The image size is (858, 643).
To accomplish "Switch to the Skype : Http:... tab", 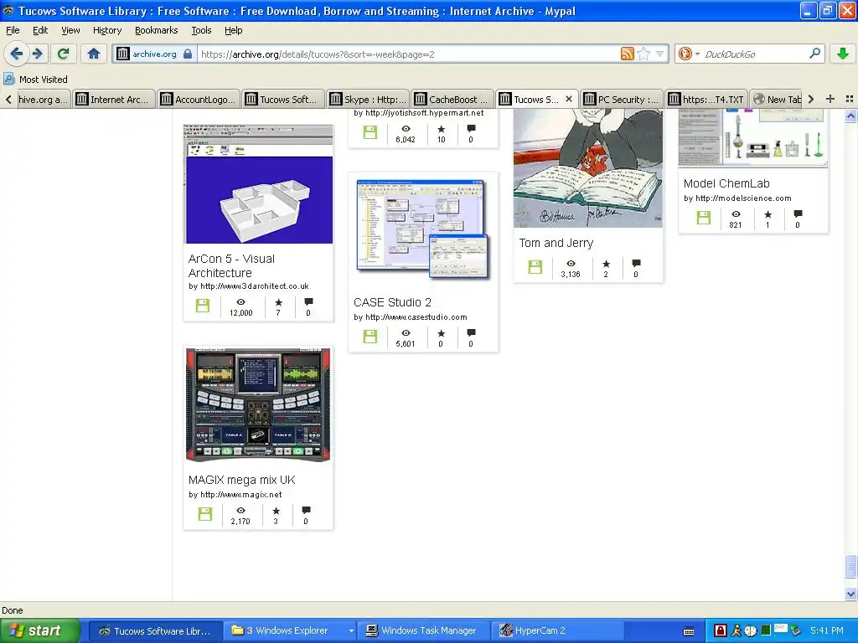I will coord(368,99).
